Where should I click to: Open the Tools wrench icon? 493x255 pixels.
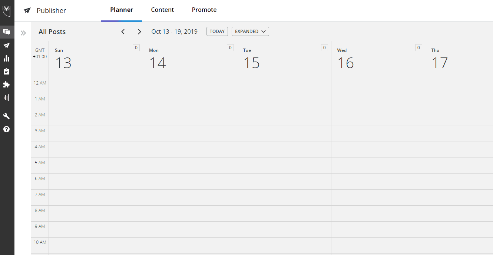click(7, 116)
